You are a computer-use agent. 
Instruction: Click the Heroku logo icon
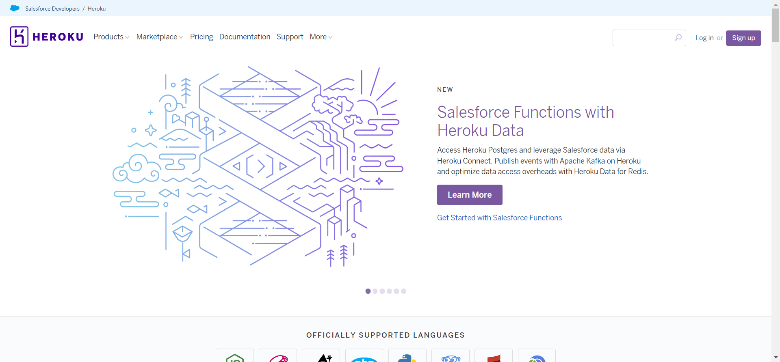click(19, 37)
